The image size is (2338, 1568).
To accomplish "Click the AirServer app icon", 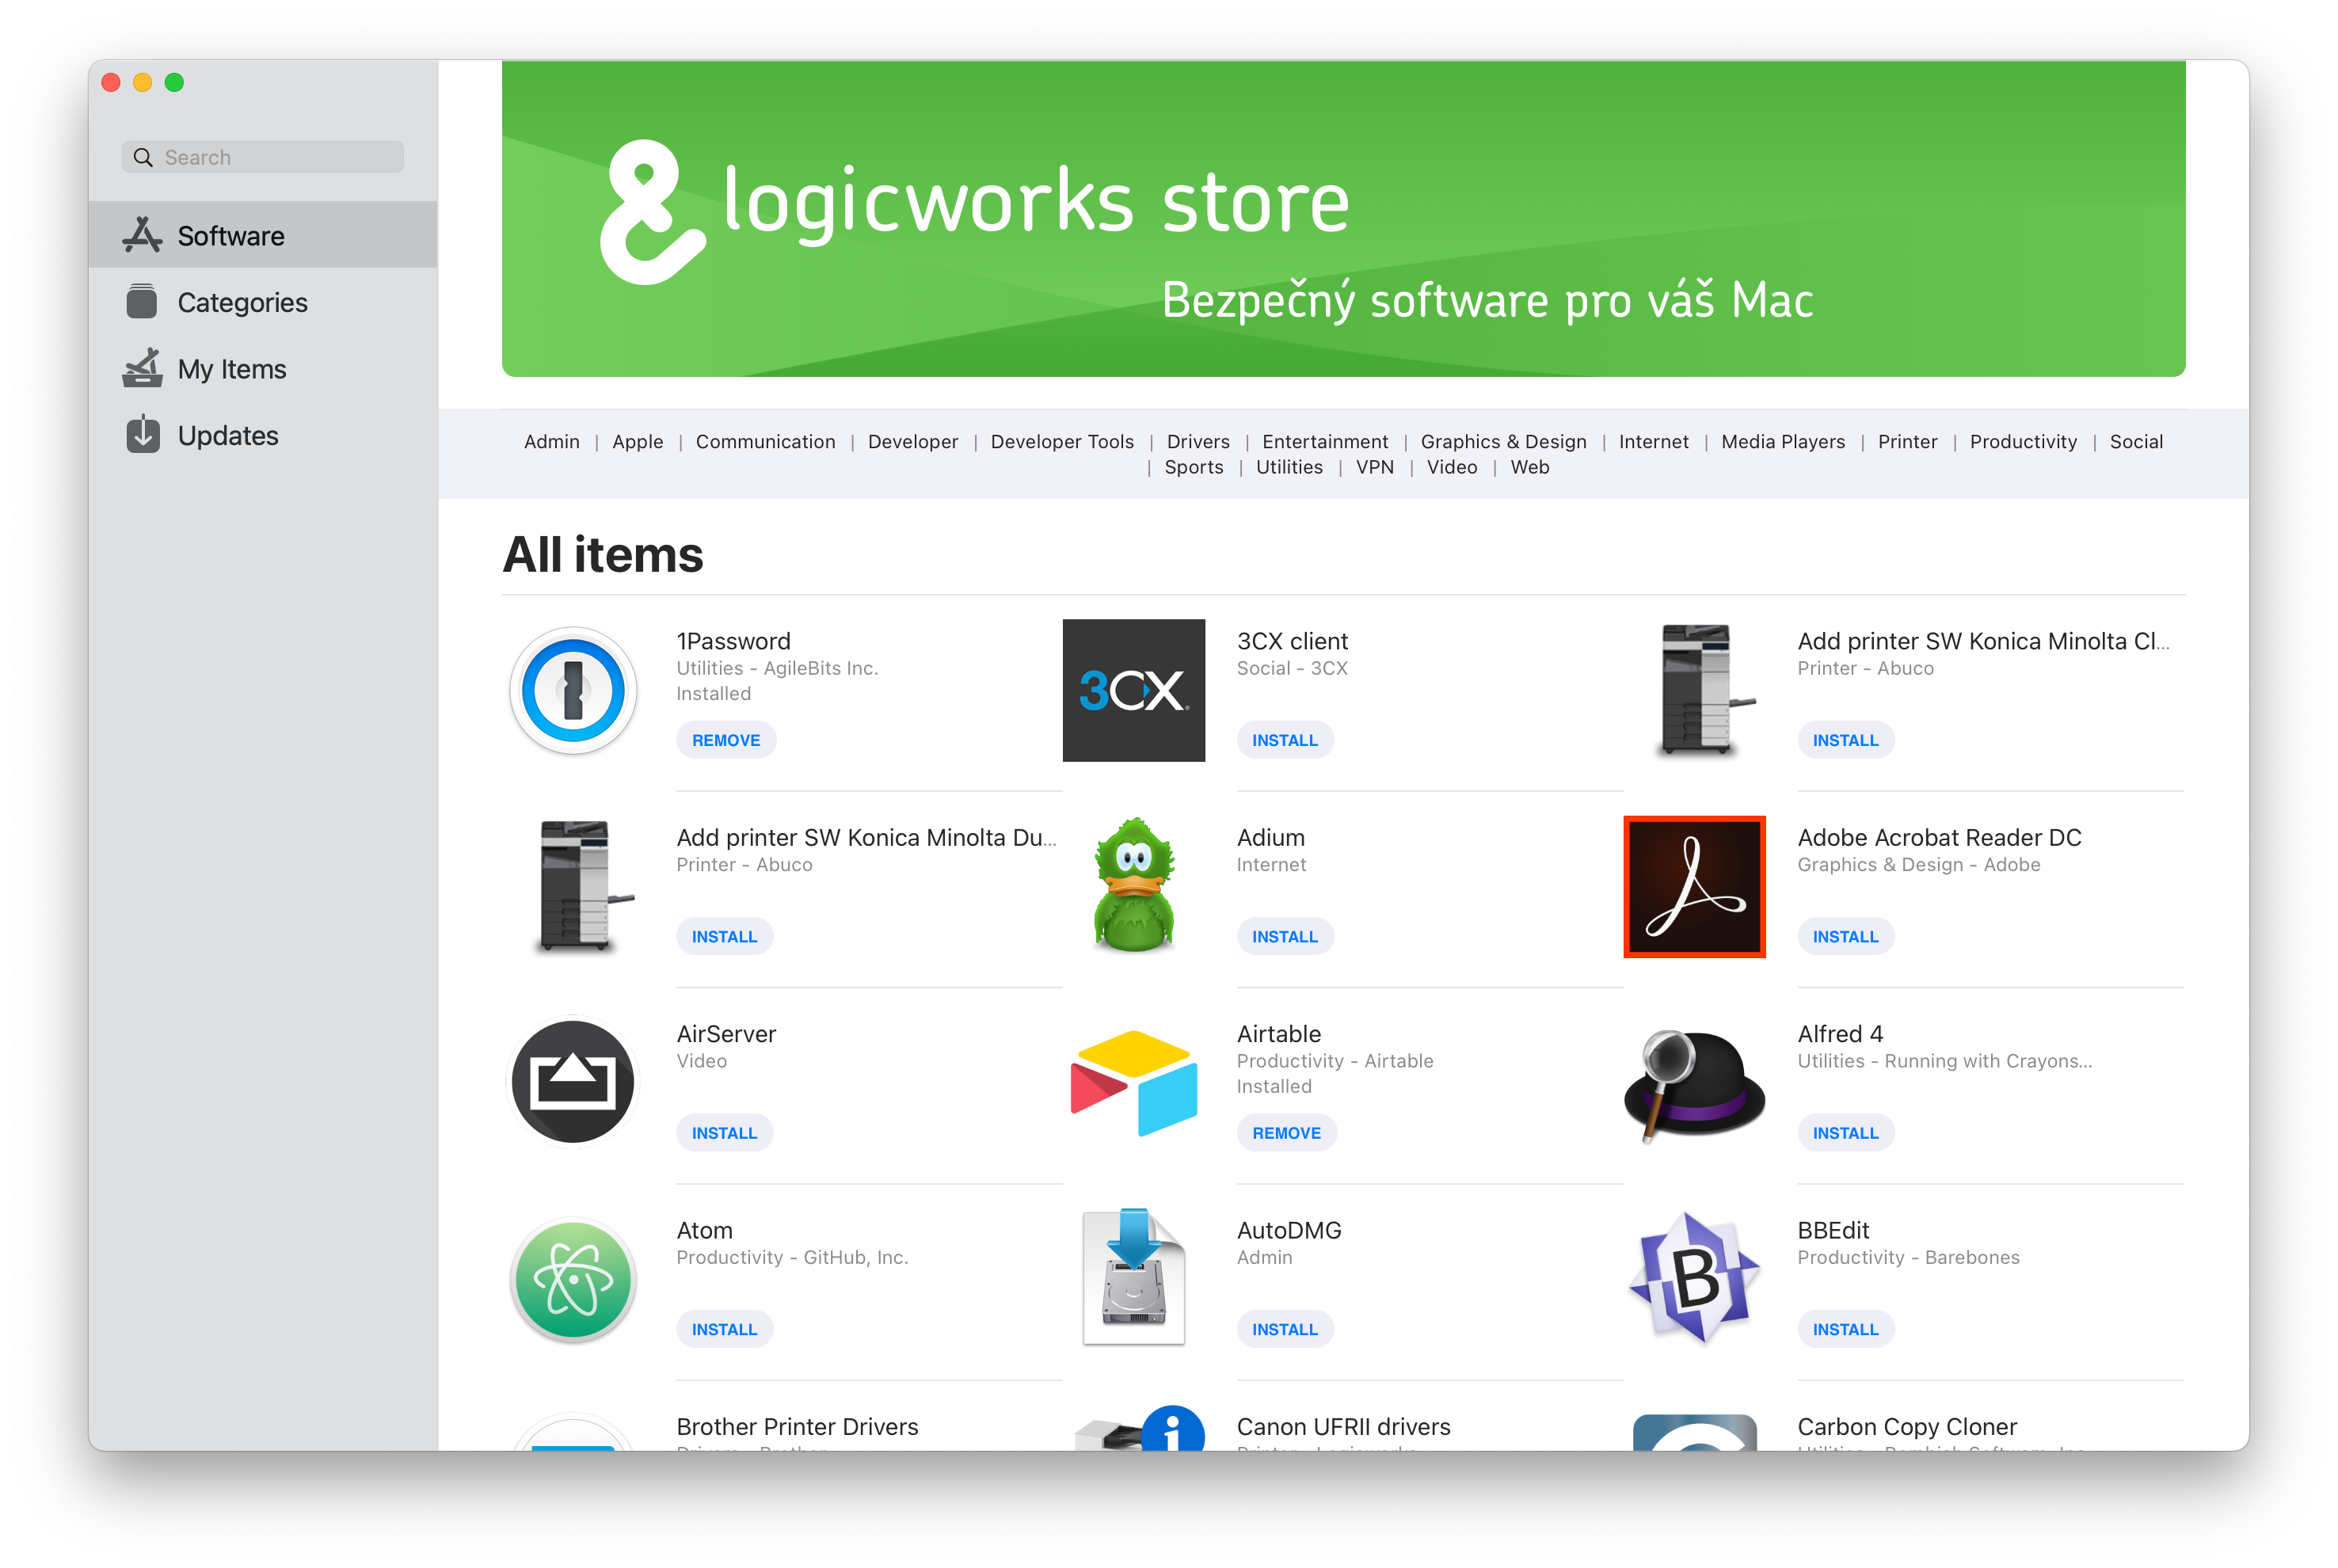I will [x=573, y=1082].
